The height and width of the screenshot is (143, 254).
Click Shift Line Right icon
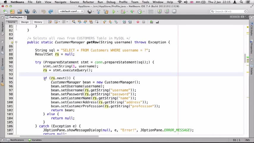click(130, 22)
